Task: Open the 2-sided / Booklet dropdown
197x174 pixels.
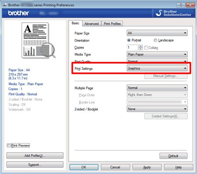Action: (x=157, y=109)
